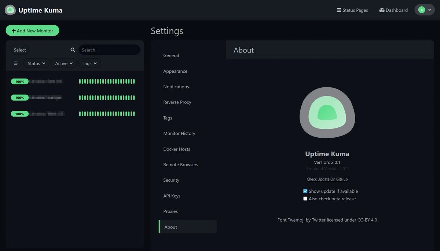Click the Status Pages list icon
Image resolution: width=440 pixels, height=251 pixels.
338,10
